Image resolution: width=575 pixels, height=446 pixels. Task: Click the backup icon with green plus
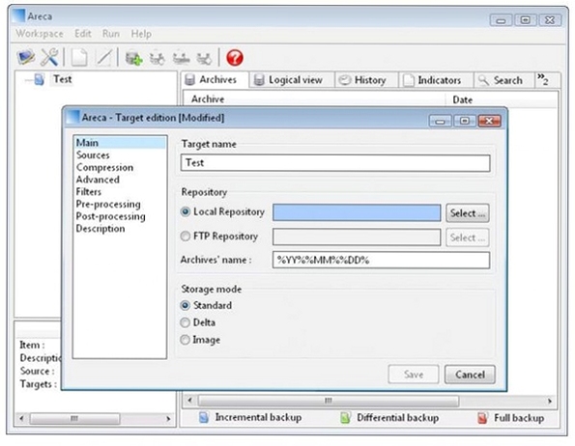133,58
